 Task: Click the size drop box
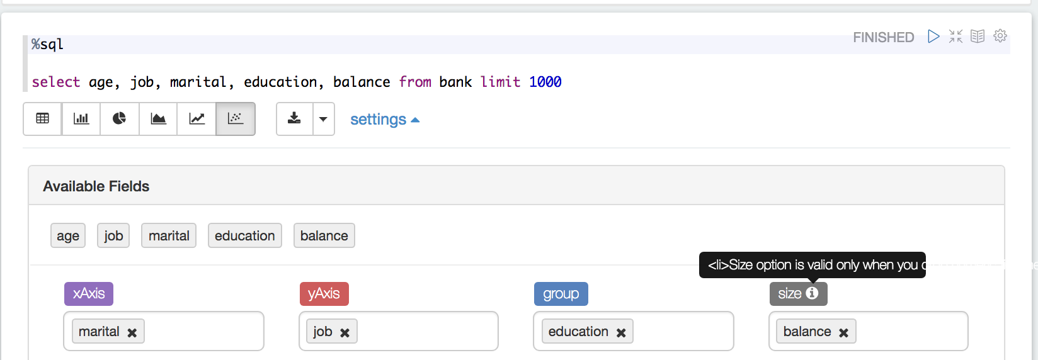click(869, 331)
